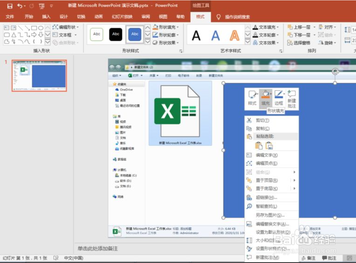The image size is (356, 263).
Task: Click the Undo arrow icon
Action: pyautogui.click(x=20, y=6)
